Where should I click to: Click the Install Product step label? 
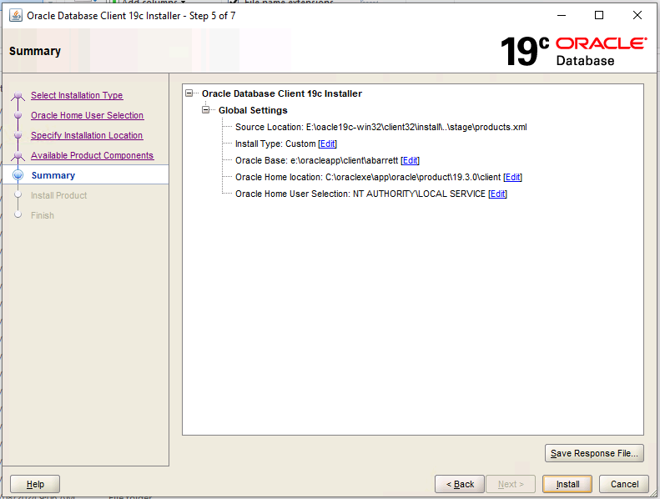pos(59,195)
